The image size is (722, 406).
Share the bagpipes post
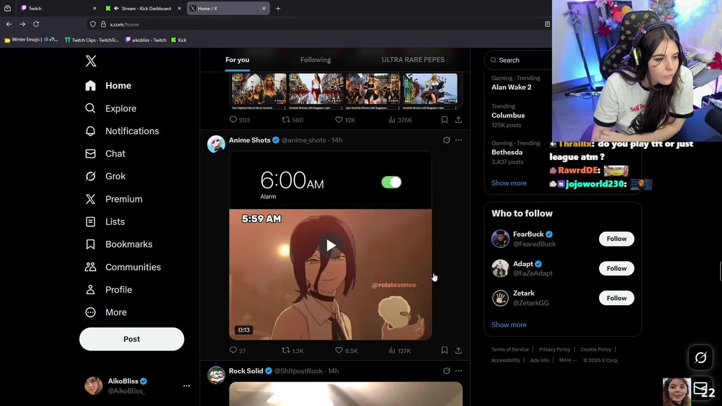click(x=458, y=120)
